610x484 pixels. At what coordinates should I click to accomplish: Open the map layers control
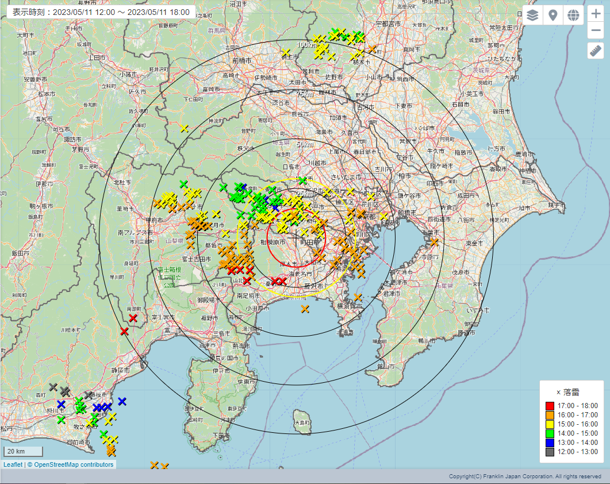tap(533, 16)
